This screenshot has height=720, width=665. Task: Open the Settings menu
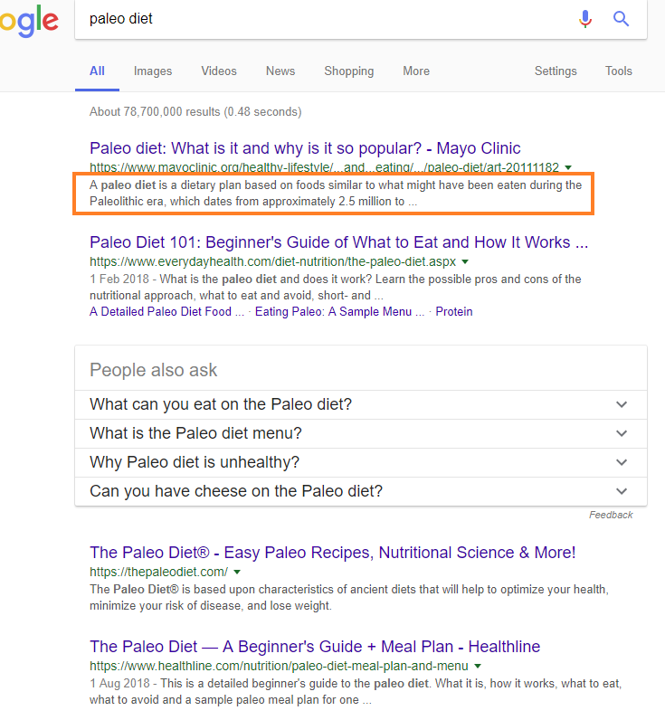(x=556, y=71)
